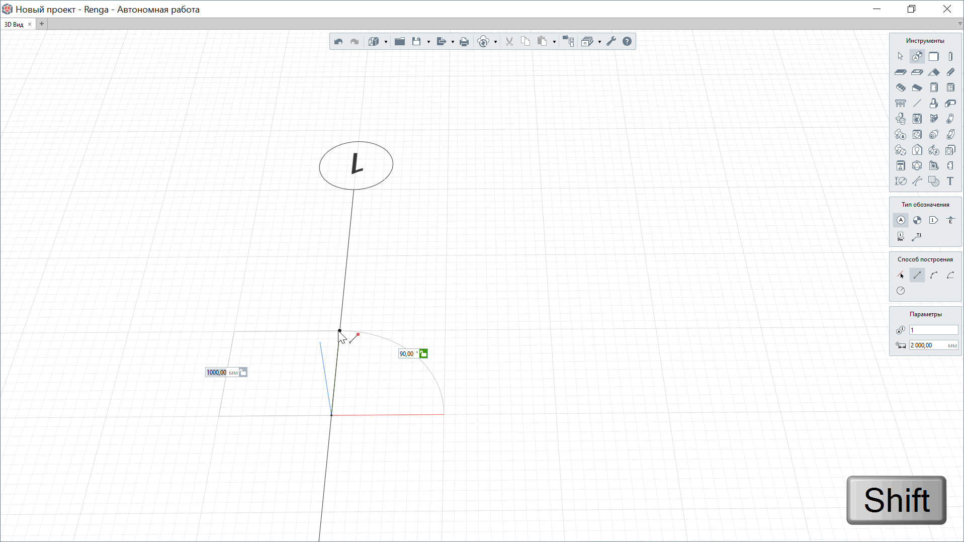Choose the T1 leader marker type
964x542 pixels.
click(x=917, y=236)
